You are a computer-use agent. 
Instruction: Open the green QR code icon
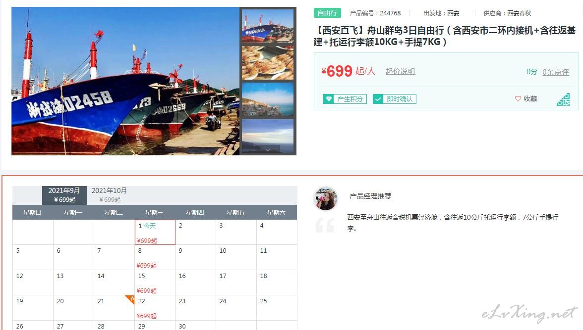[x=563, y=99]
